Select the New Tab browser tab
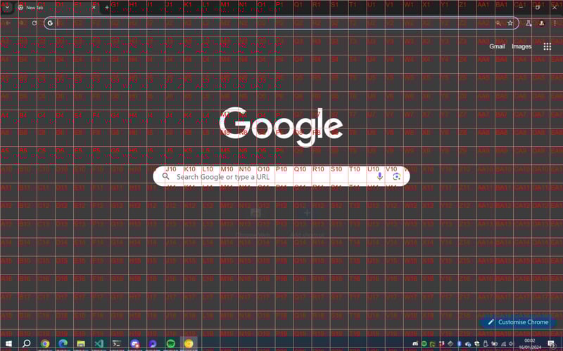This screenshot has height=351, width=563. (x=58, y=7)
